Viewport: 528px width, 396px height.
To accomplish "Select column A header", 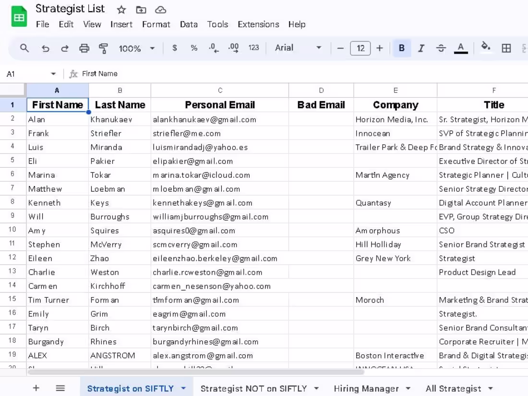I will tap(57, 90).
